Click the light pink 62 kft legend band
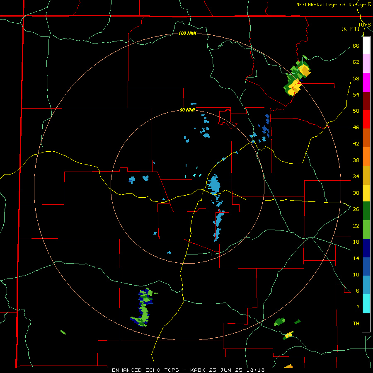This screenshot has height=373, width=373. (366, 64)
